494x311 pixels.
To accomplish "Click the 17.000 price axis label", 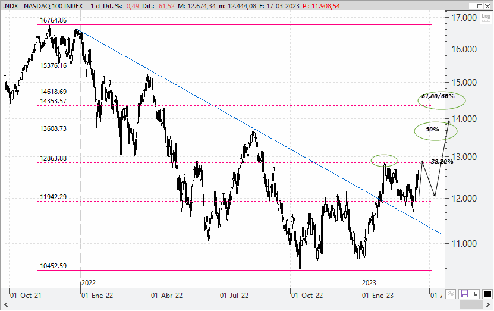I will coord(464,18).
